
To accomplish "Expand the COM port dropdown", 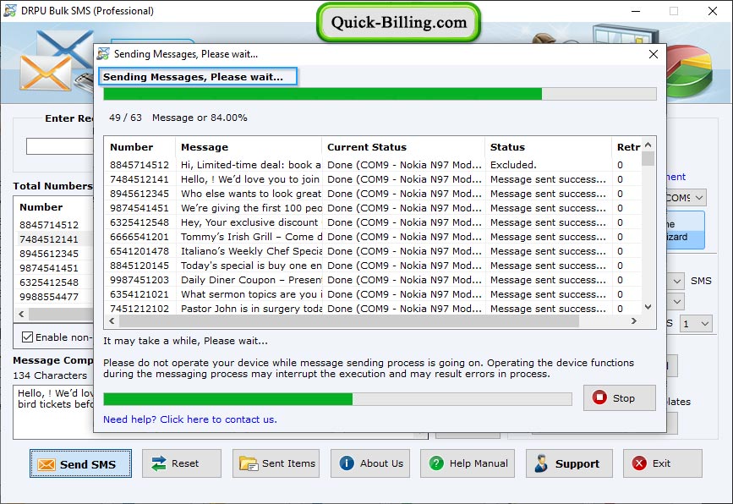I will coord(699,198).
